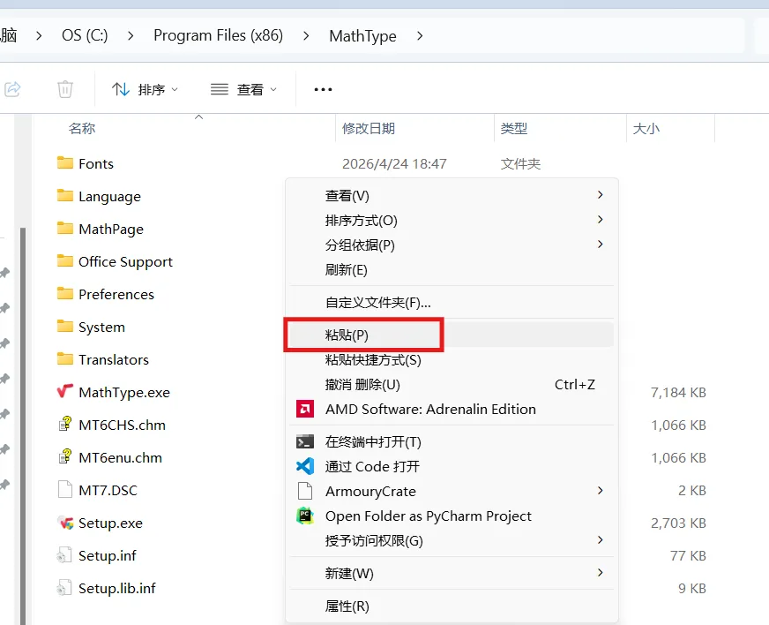
Task: Select the MT6CHS.chm help file icon
Action: 64,424
